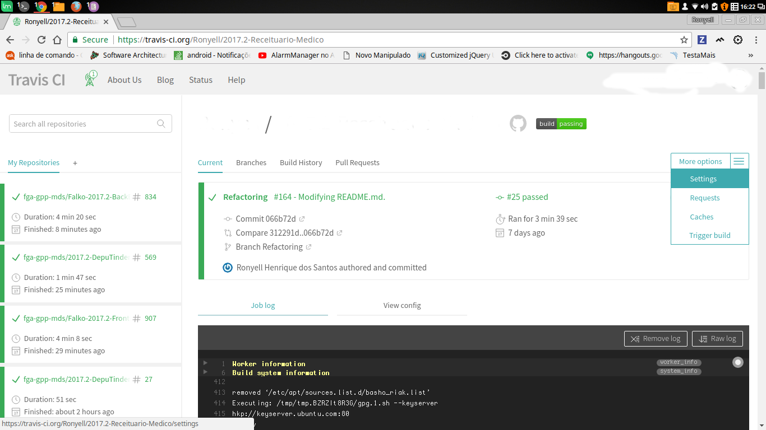Reload the current page

click(x=41, y=40)
